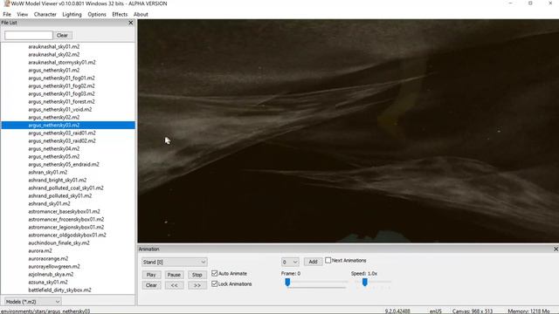Click the Speed slider handle
559x314 pixels.
click(365, 283)
